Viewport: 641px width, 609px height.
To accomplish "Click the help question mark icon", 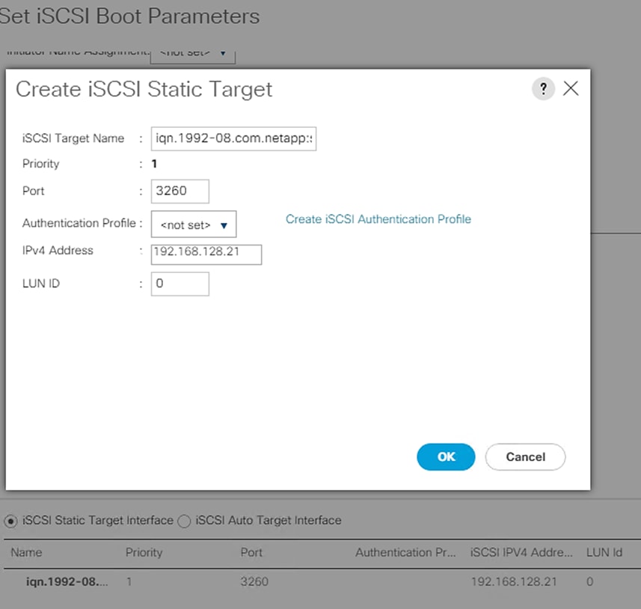I will point(543,89).
